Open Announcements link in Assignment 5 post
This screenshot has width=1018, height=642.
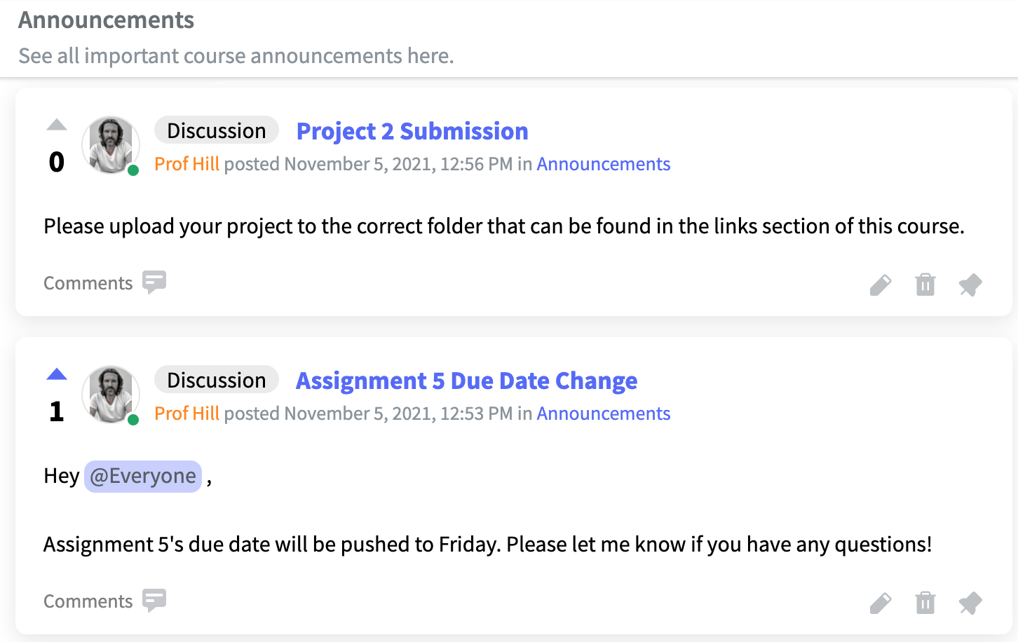[x=604, y=414]
